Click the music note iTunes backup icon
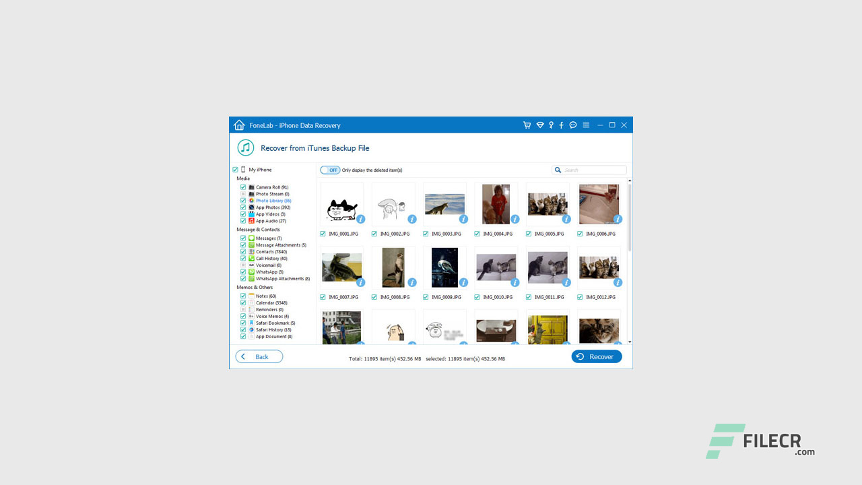 pyautogui.click(x=245, y=148)
